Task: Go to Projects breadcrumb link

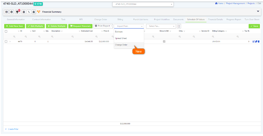Action: 251,3
